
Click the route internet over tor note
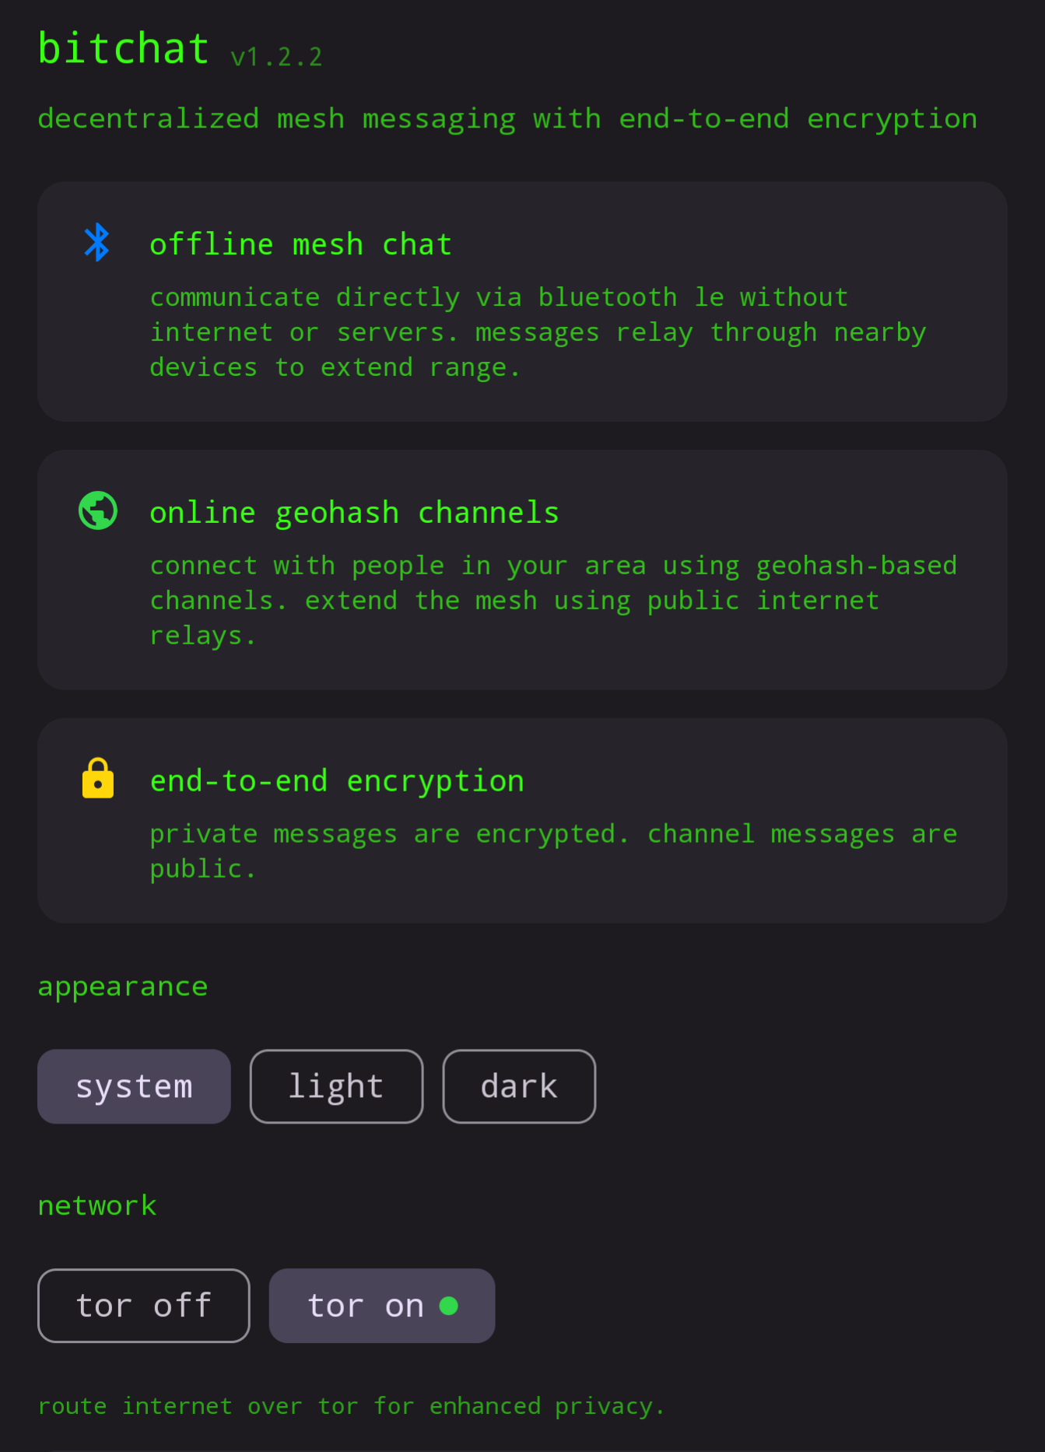[351, 1406]
